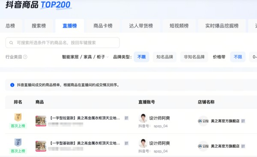This screenshot has height=157, width=257.
Task: Switch to the 搜索榜 tab
Action: pyautogui.click(x=39, y=26)
